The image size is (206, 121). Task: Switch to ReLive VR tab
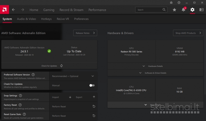coord(63,19)
